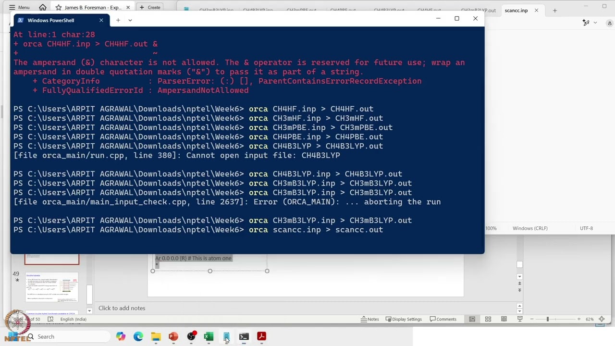Go to previous slide double-arrow
This screenshot has width=615, height=346.
point(519,284)
